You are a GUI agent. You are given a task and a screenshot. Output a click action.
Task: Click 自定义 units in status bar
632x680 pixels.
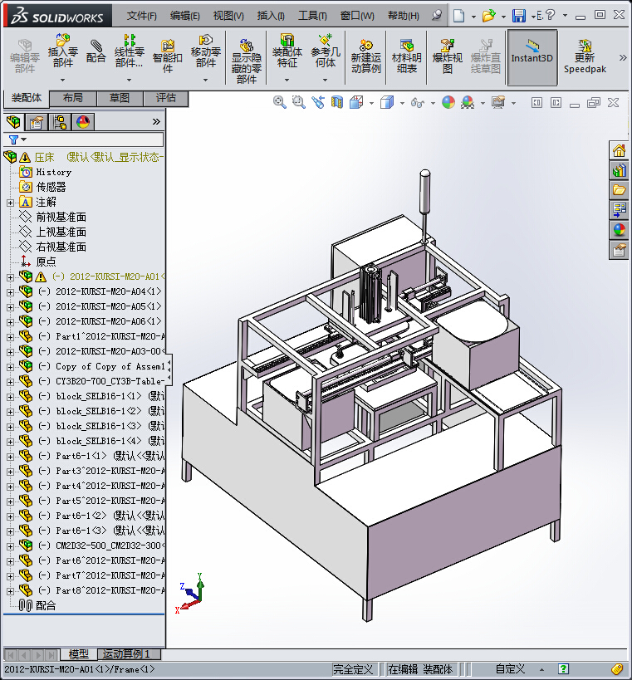(x=510, y=669)
